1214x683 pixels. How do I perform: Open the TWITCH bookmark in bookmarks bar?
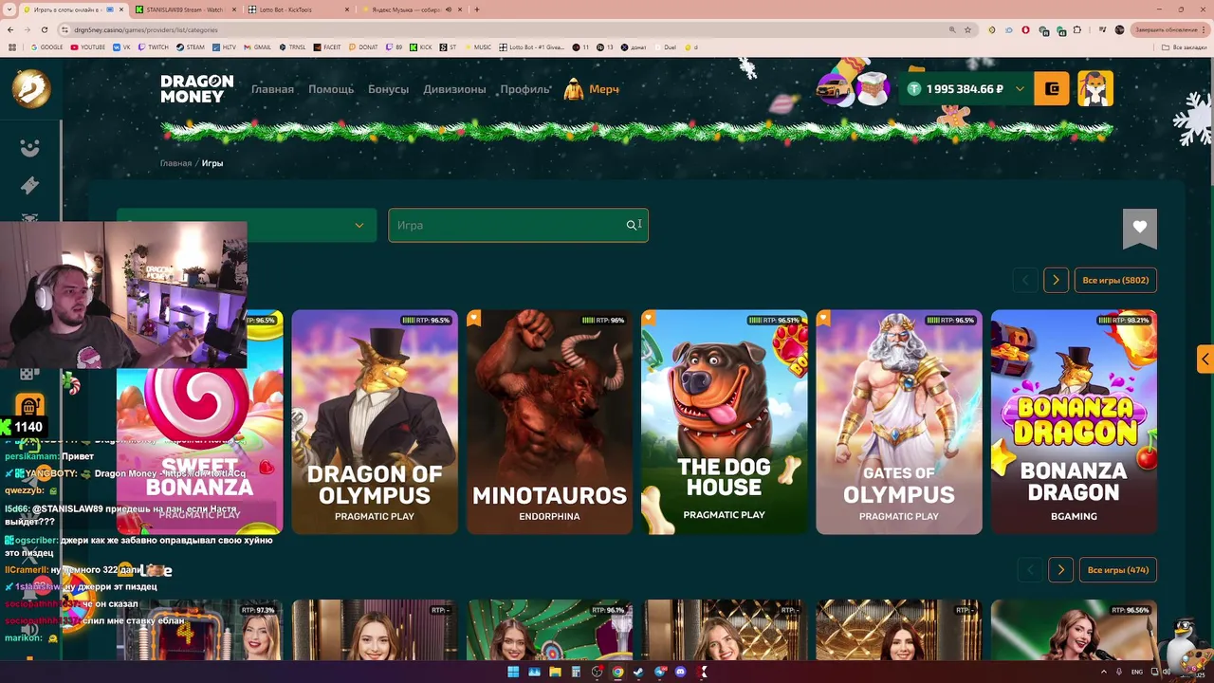[x=154, y=46]
